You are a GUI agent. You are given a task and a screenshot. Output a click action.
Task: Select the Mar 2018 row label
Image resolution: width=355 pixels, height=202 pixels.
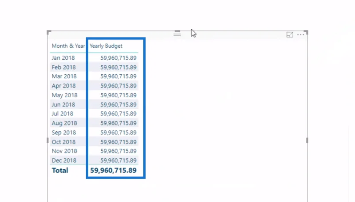[64, 76]
